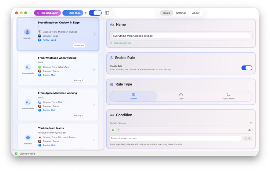Select the Youtube from teams rule title
Image resolution: width=270 pixels, height=171 pixels.
(x=51, y=128)
